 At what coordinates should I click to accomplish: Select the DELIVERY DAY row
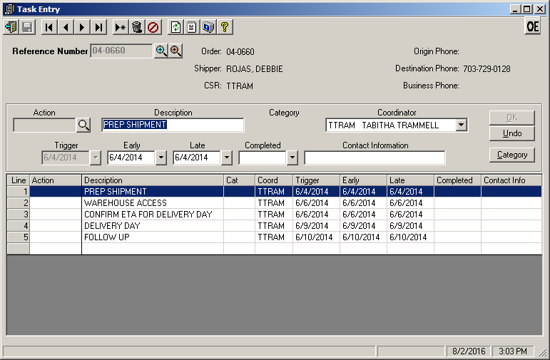click(275, 226)
